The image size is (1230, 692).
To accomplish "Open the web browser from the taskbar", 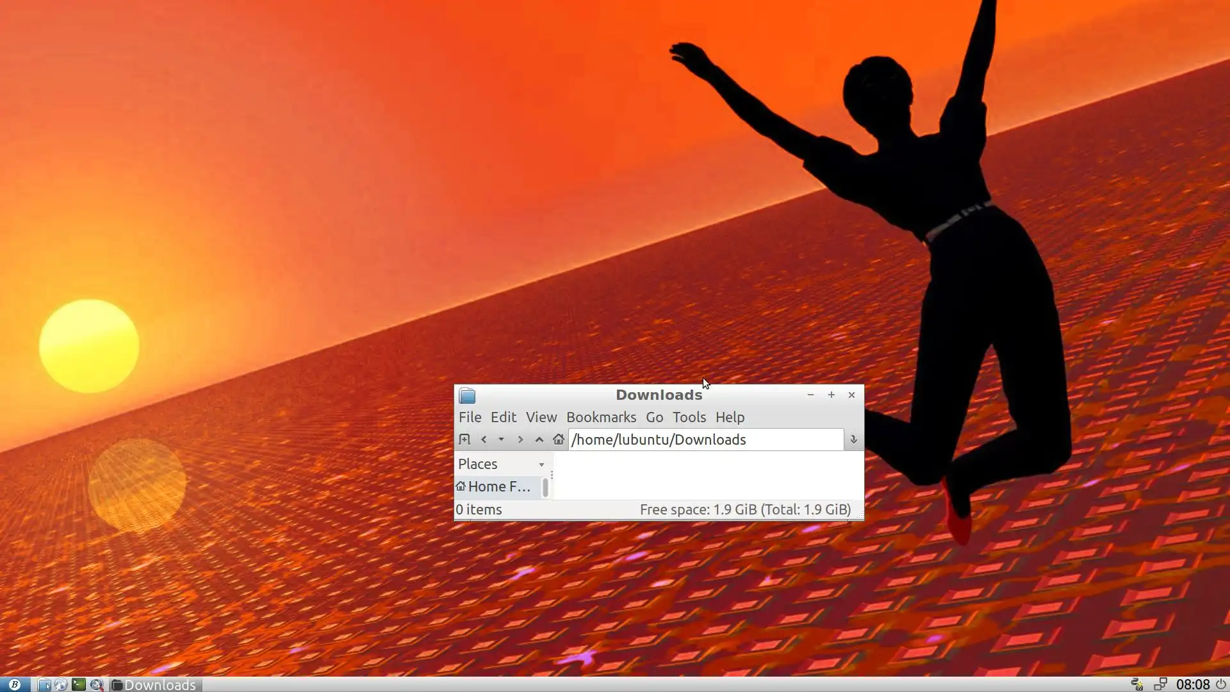I will [x=61, y=684].
